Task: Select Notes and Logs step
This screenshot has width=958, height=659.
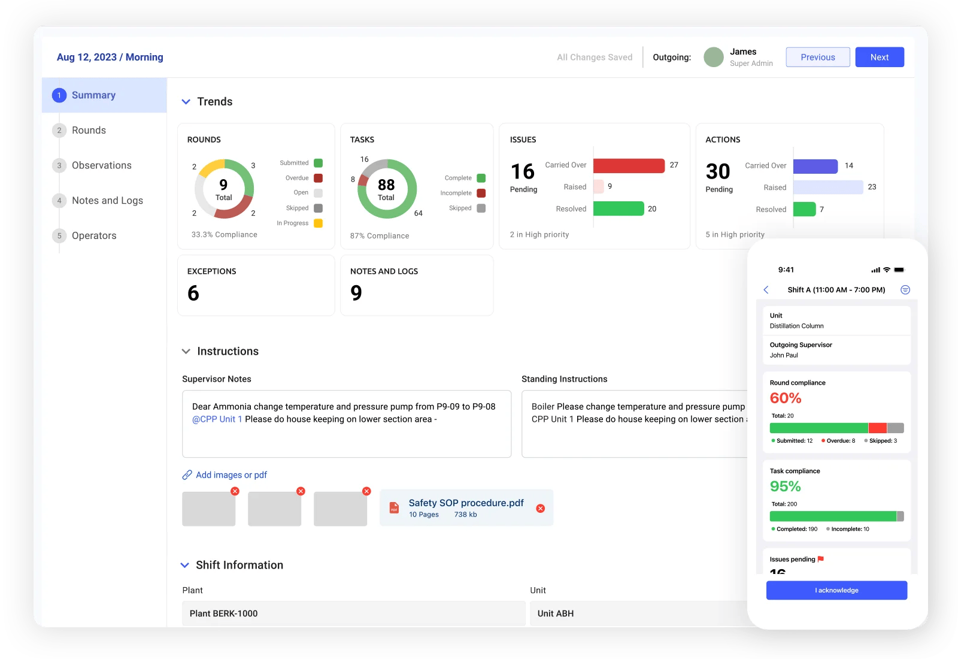Action: point(107,201)
